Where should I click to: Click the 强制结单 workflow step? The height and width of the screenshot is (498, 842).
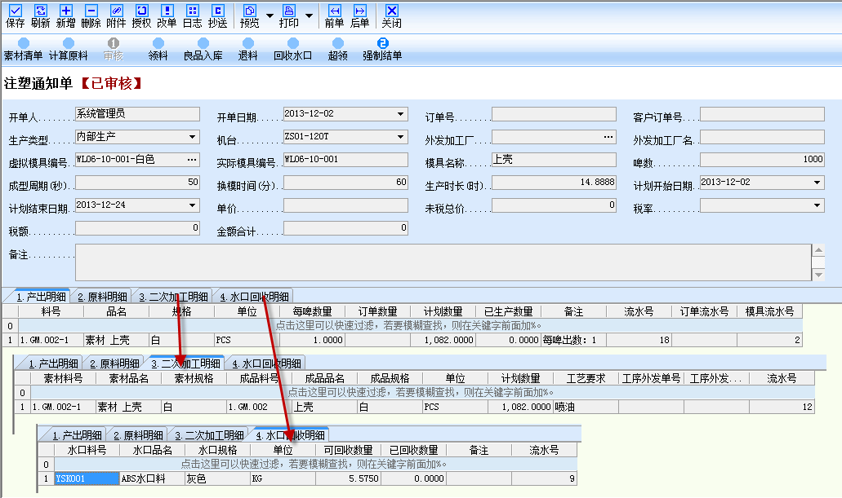coord(382,50)
